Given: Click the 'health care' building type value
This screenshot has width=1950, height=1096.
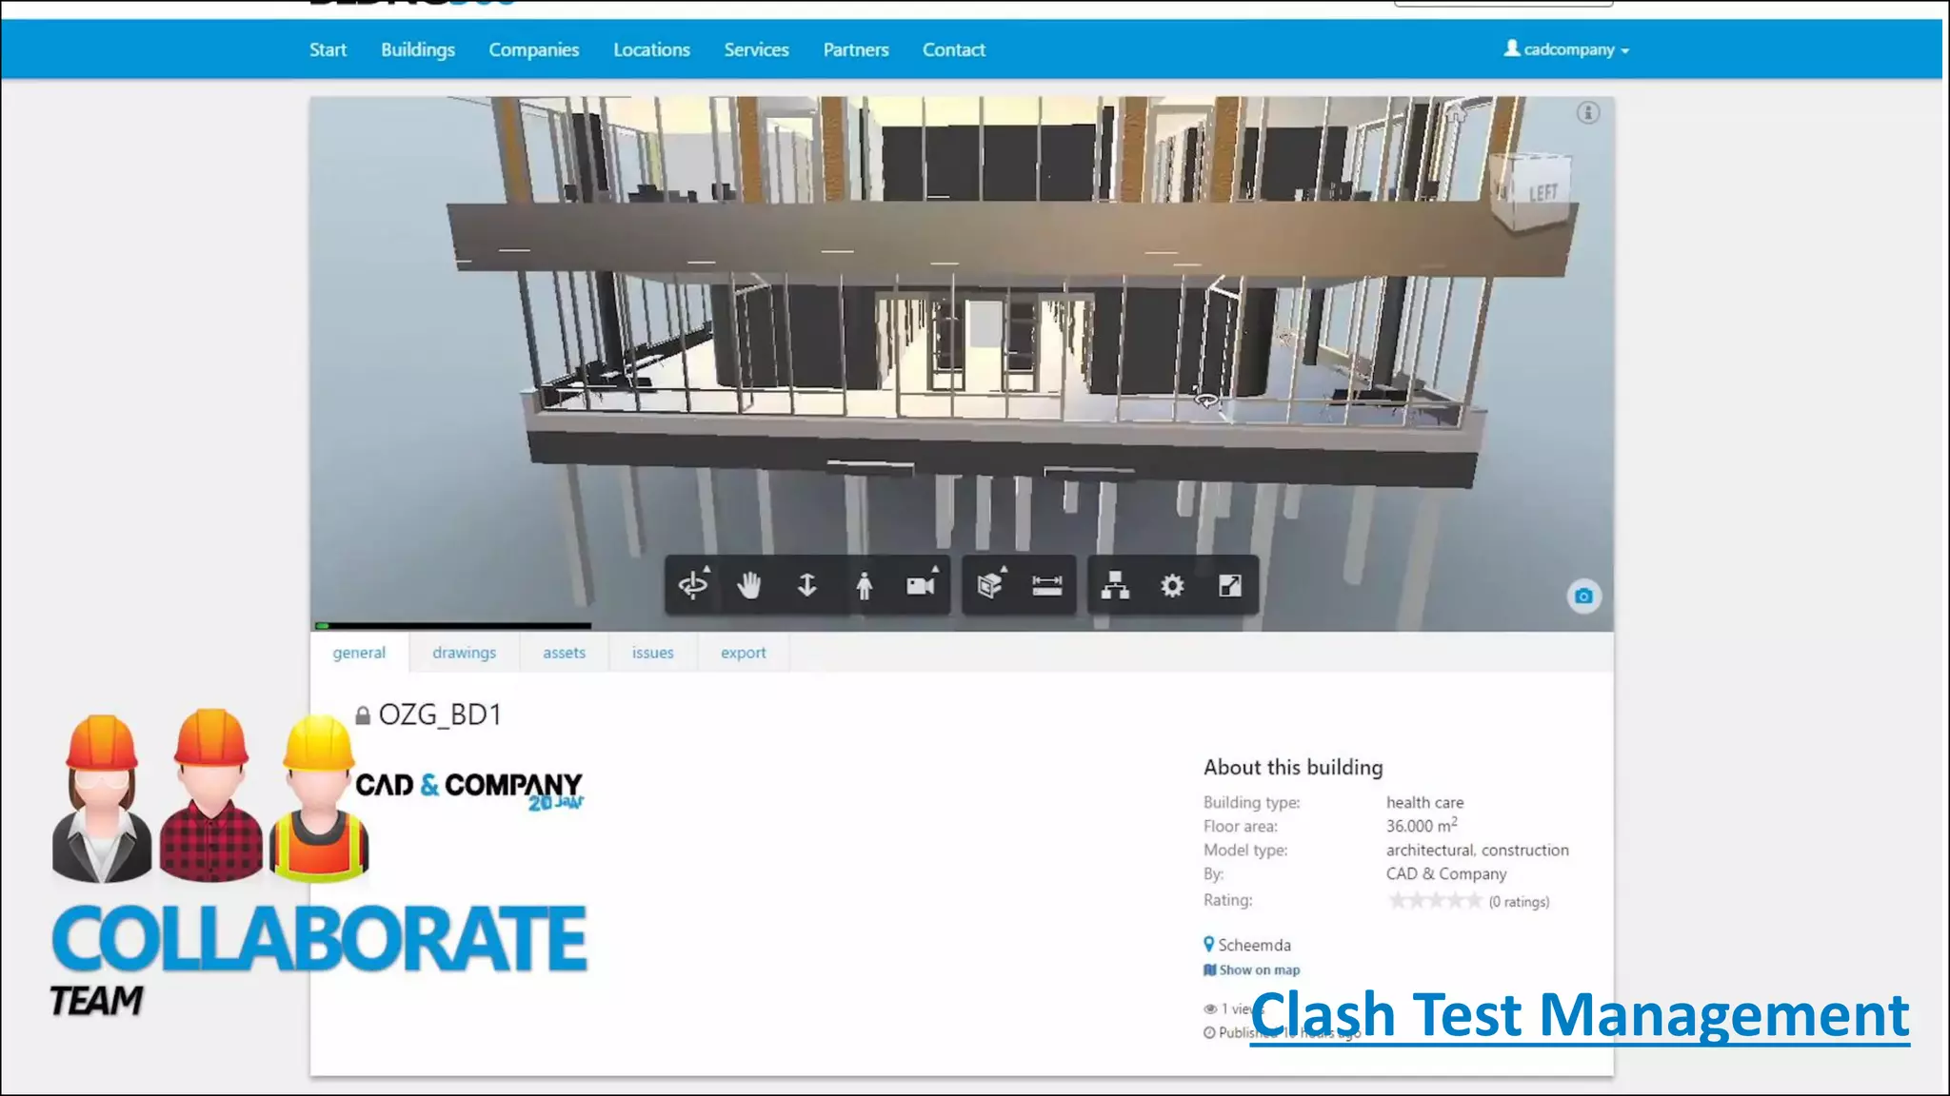Looking at the screenshot, I should (1424, 802).
